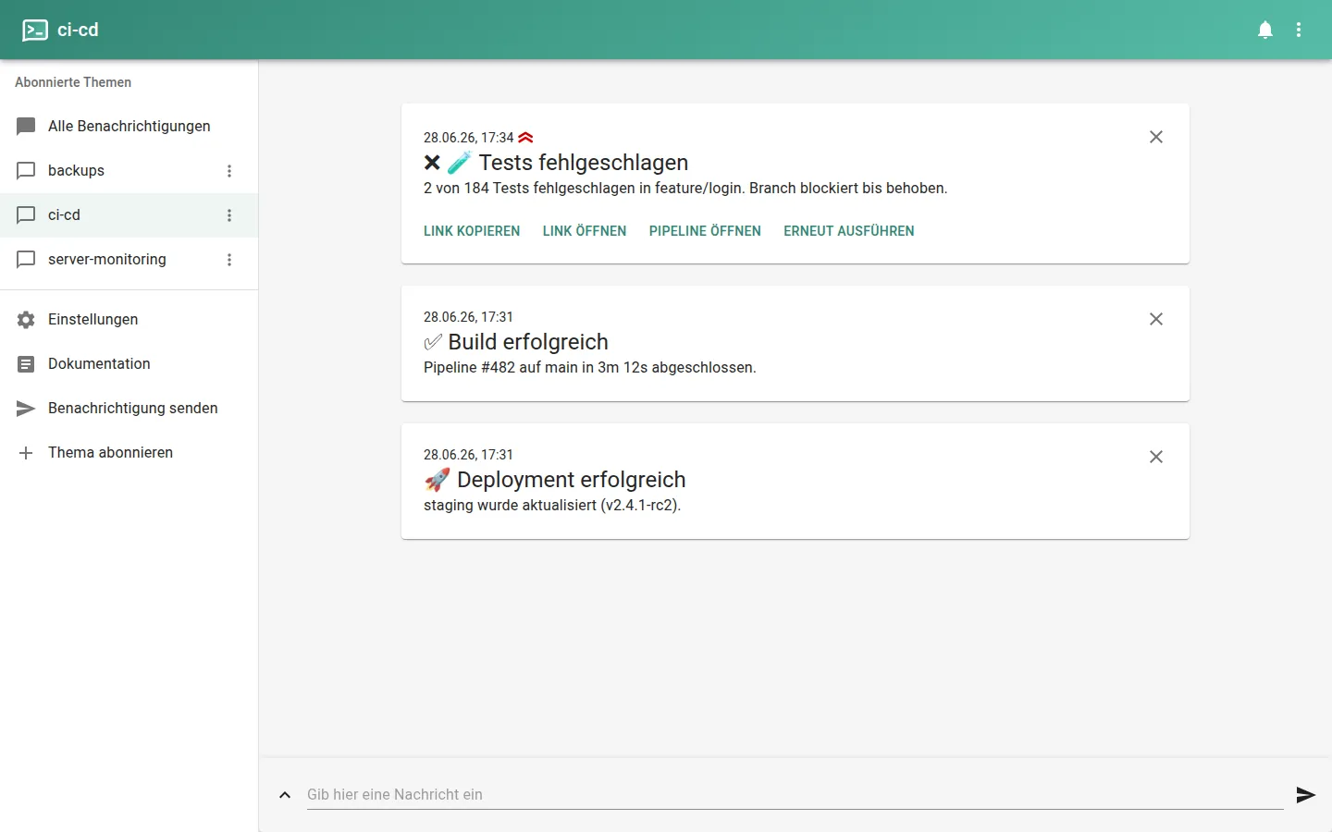Expand the message options caret
Image resolution: width=1332 pixels, height=832 pixels.
click(x=285, y=795)
